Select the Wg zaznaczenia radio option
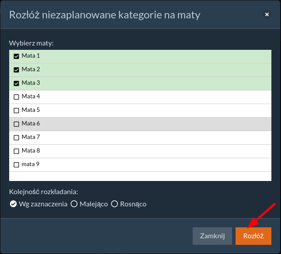 [13, 204]
